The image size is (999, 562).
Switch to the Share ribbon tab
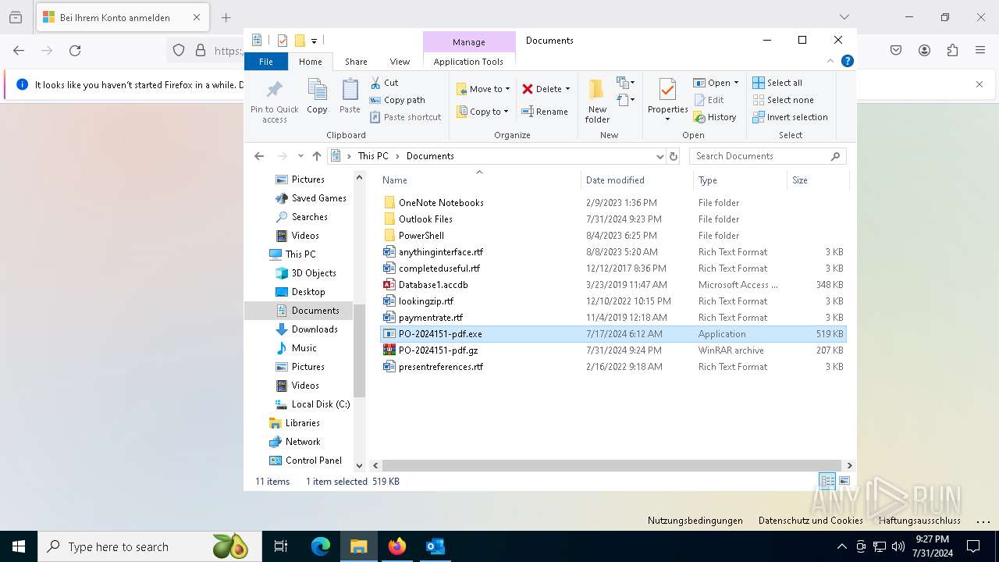[356, 62]
